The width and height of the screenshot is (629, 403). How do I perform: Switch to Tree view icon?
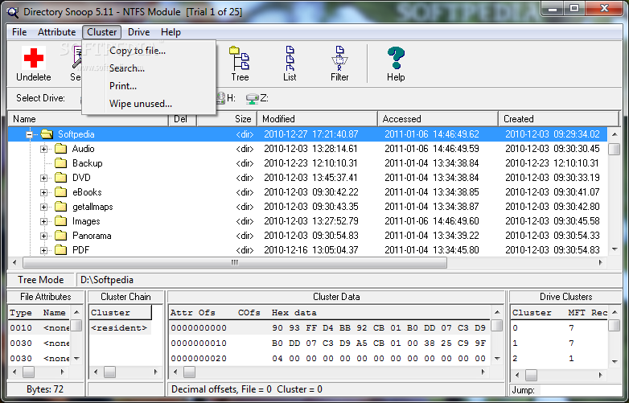click(240, 58)
